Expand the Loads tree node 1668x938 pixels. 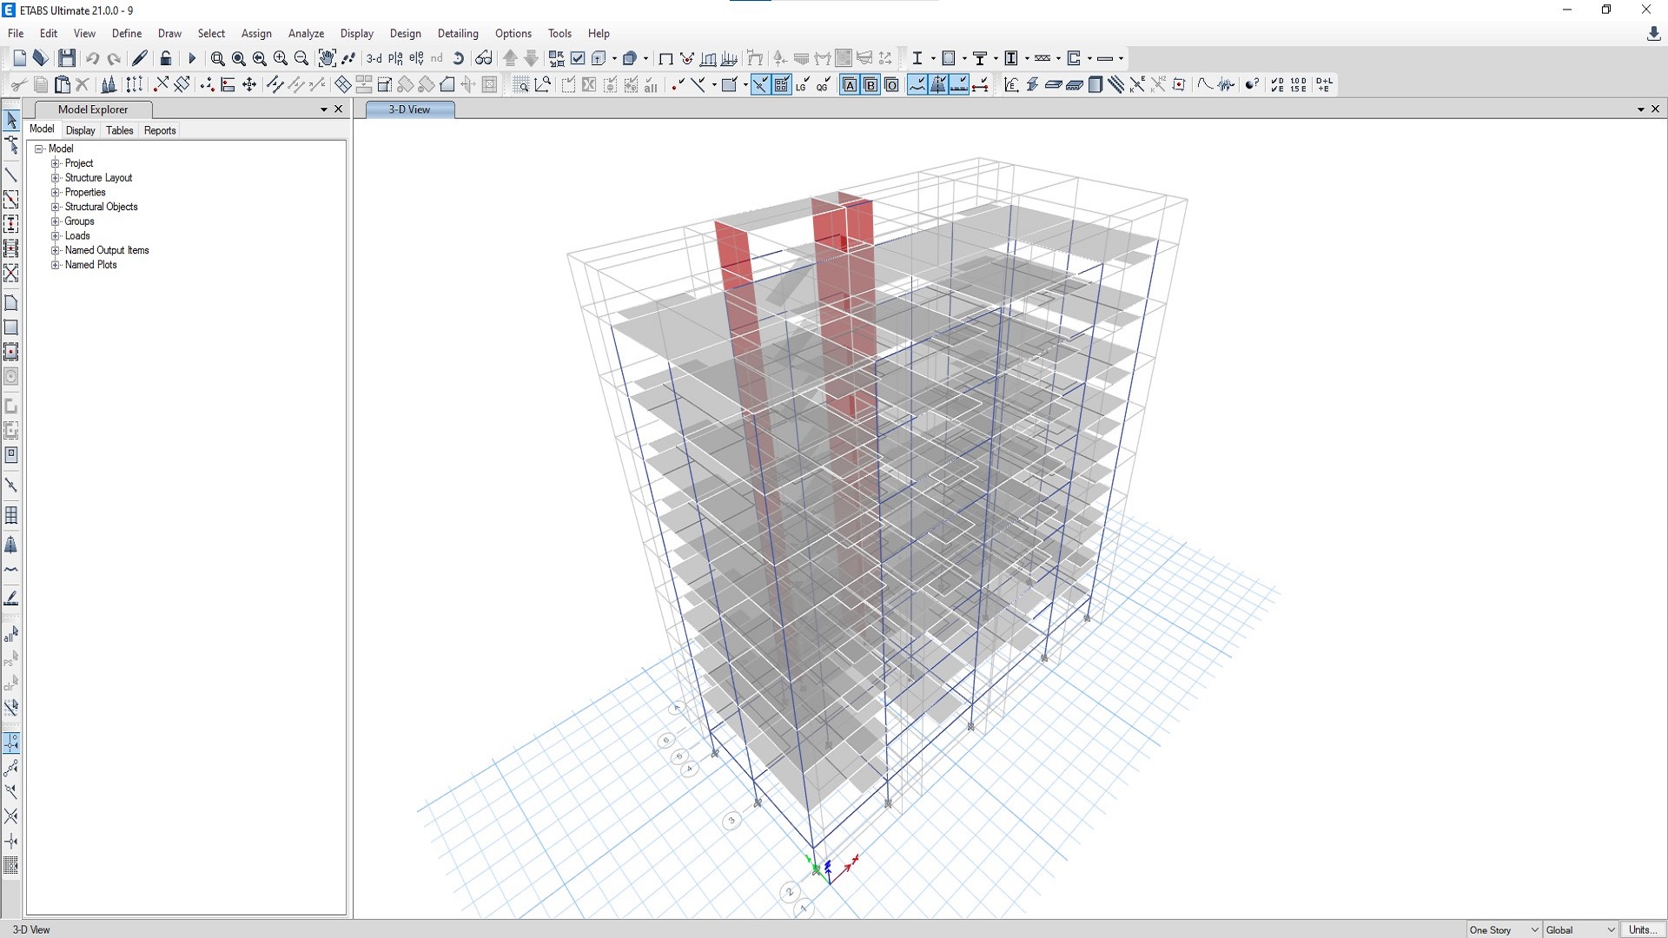pyautogui.click(x=56, y=236)
